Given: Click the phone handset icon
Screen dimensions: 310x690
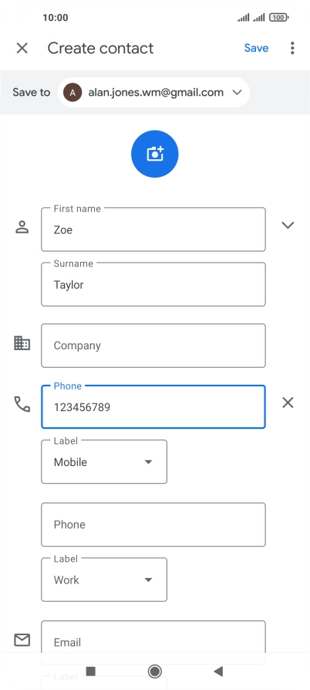Looking at the screenshot, I should [x=22, y=403].
